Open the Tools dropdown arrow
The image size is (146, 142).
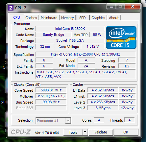(x=85, y=132)
